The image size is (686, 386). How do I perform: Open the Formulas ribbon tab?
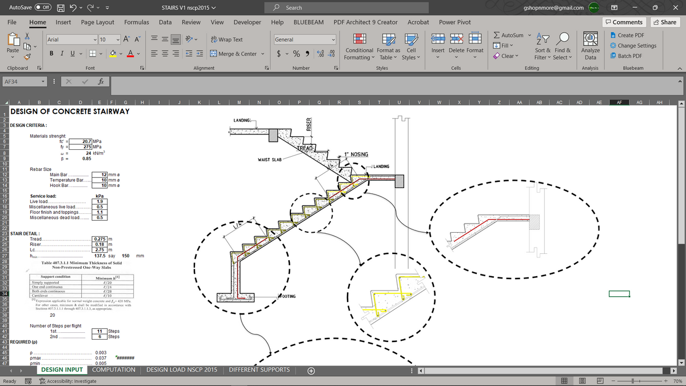(x=137, y=22)
